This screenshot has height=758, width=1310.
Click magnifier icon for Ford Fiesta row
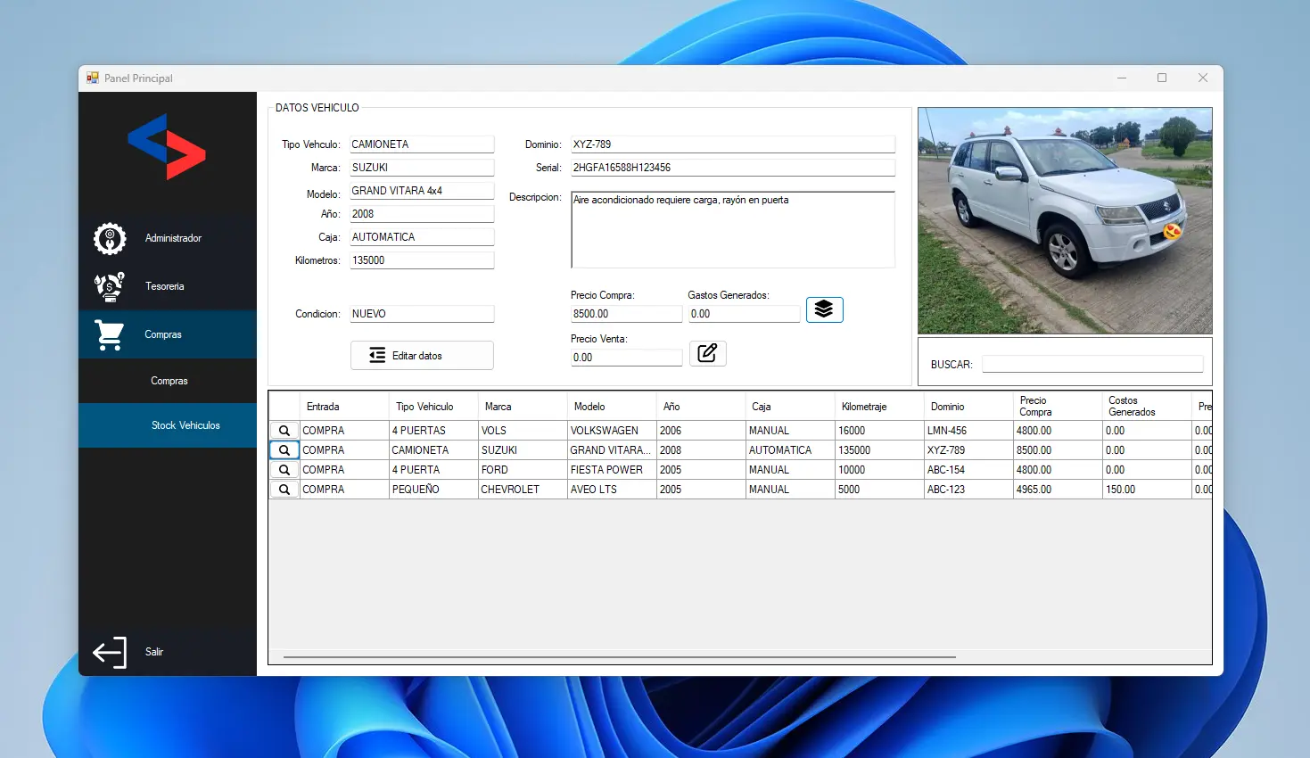(284, 470)
